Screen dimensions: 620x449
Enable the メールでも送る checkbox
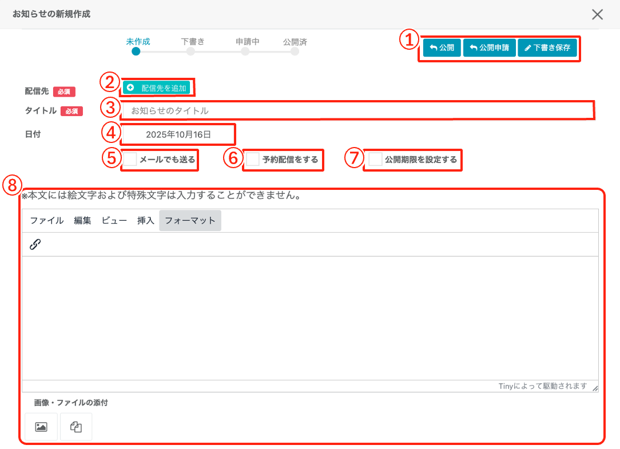point(130,160)
